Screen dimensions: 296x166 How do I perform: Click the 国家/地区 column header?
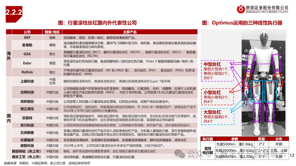click(52, 32)
